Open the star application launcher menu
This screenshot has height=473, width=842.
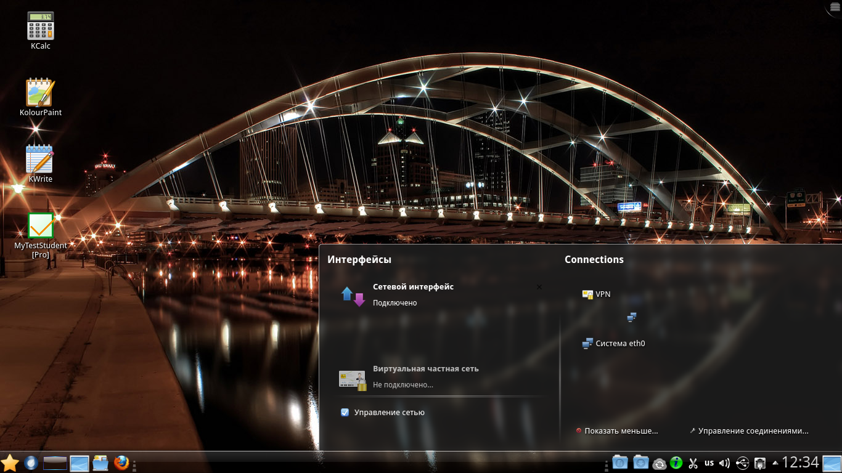point(10,463)
